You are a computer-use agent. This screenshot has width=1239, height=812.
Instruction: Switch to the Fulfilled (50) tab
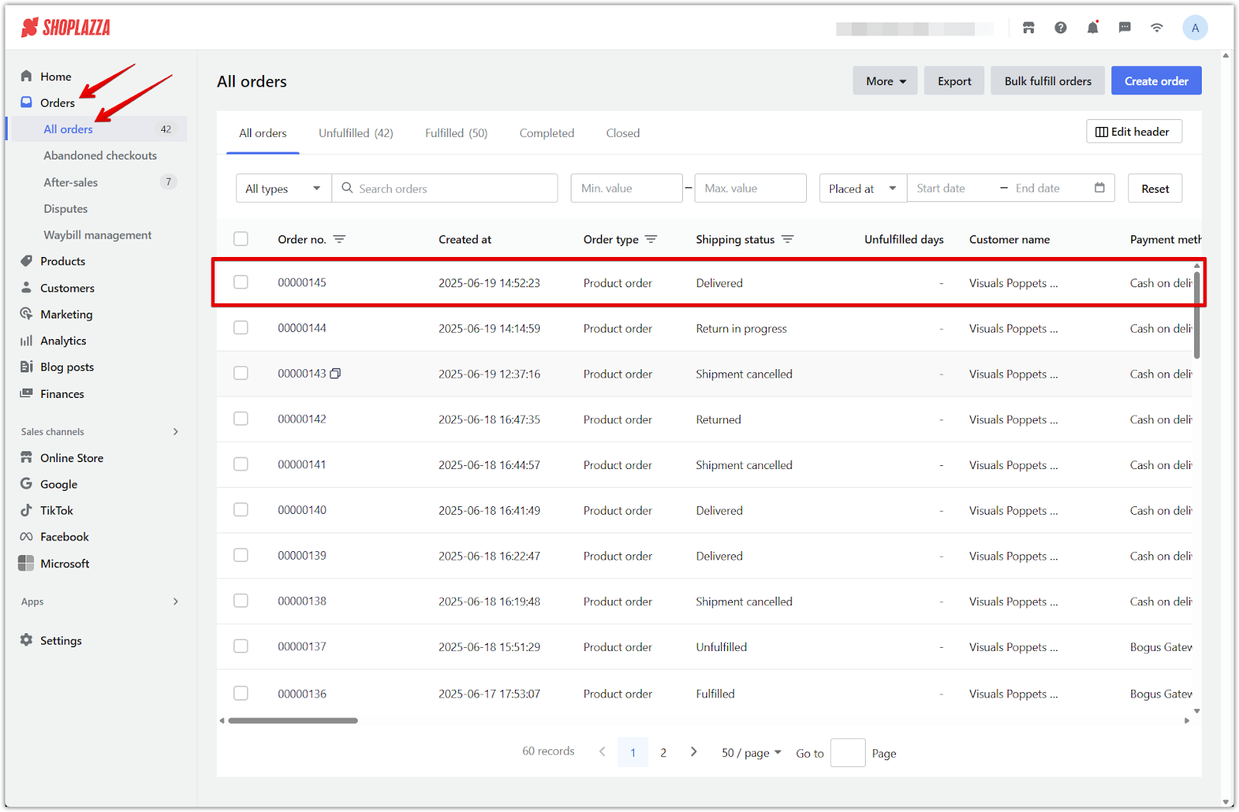point(456,133)
